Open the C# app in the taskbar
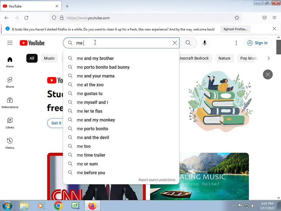281x211 pixels. click(x=75, y=206)
